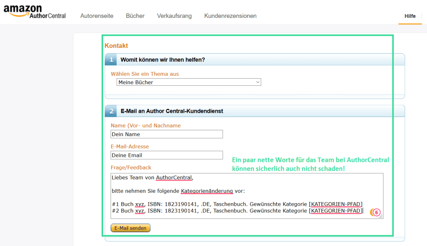Click the textarea resize grip corner
Screen dimensions: 427x246
tap(381, 216)
